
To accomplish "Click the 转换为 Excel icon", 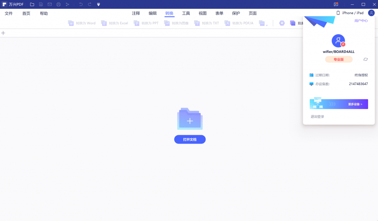I will point(104,23).
